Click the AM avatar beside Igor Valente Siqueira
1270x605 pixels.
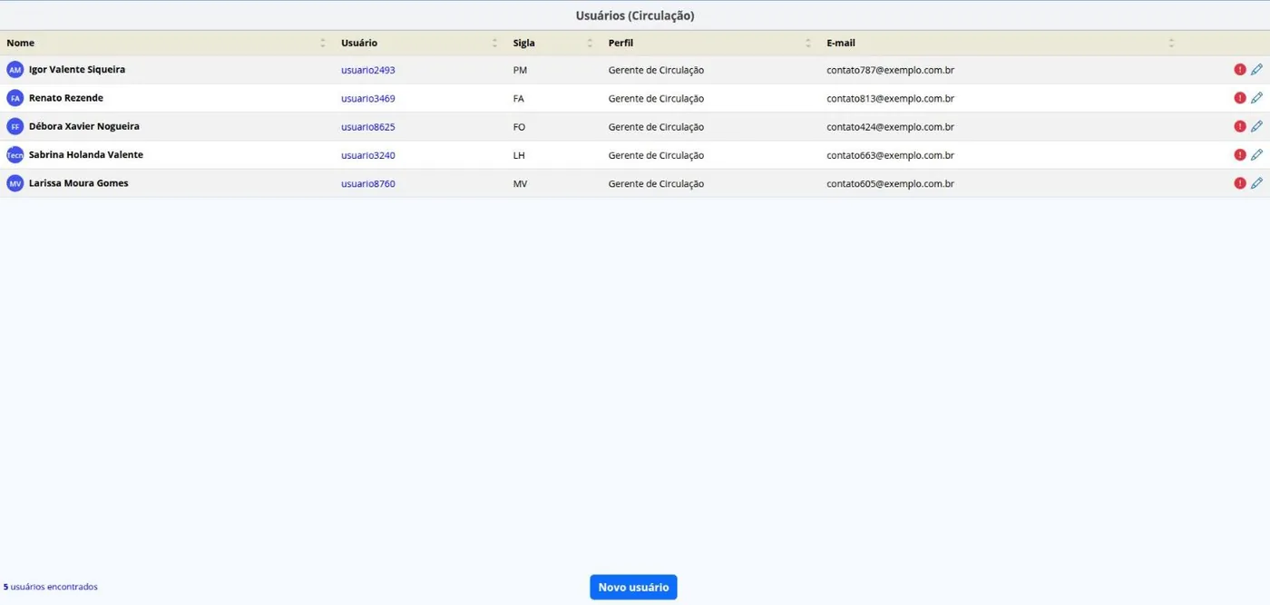pos(15,70)
